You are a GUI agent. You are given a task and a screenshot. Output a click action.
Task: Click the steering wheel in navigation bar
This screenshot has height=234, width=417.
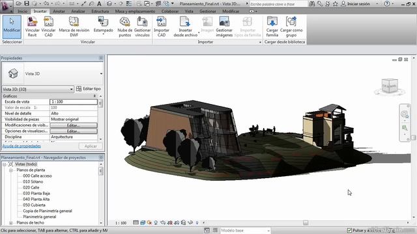(404, 114)
